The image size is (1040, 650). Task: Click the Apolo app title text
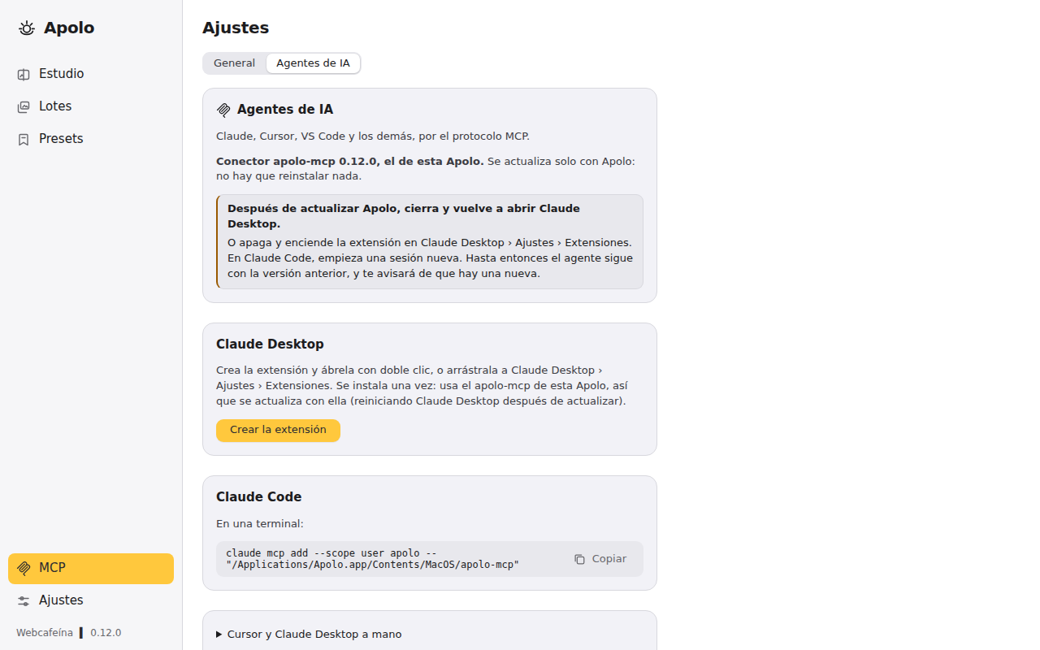click(69, 28)
